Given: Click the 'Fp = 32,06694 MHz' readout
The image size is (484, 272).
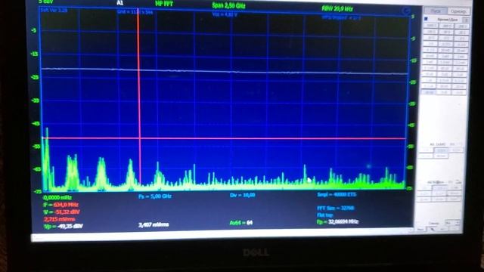Looking at the screenshot, I should 337,221.
